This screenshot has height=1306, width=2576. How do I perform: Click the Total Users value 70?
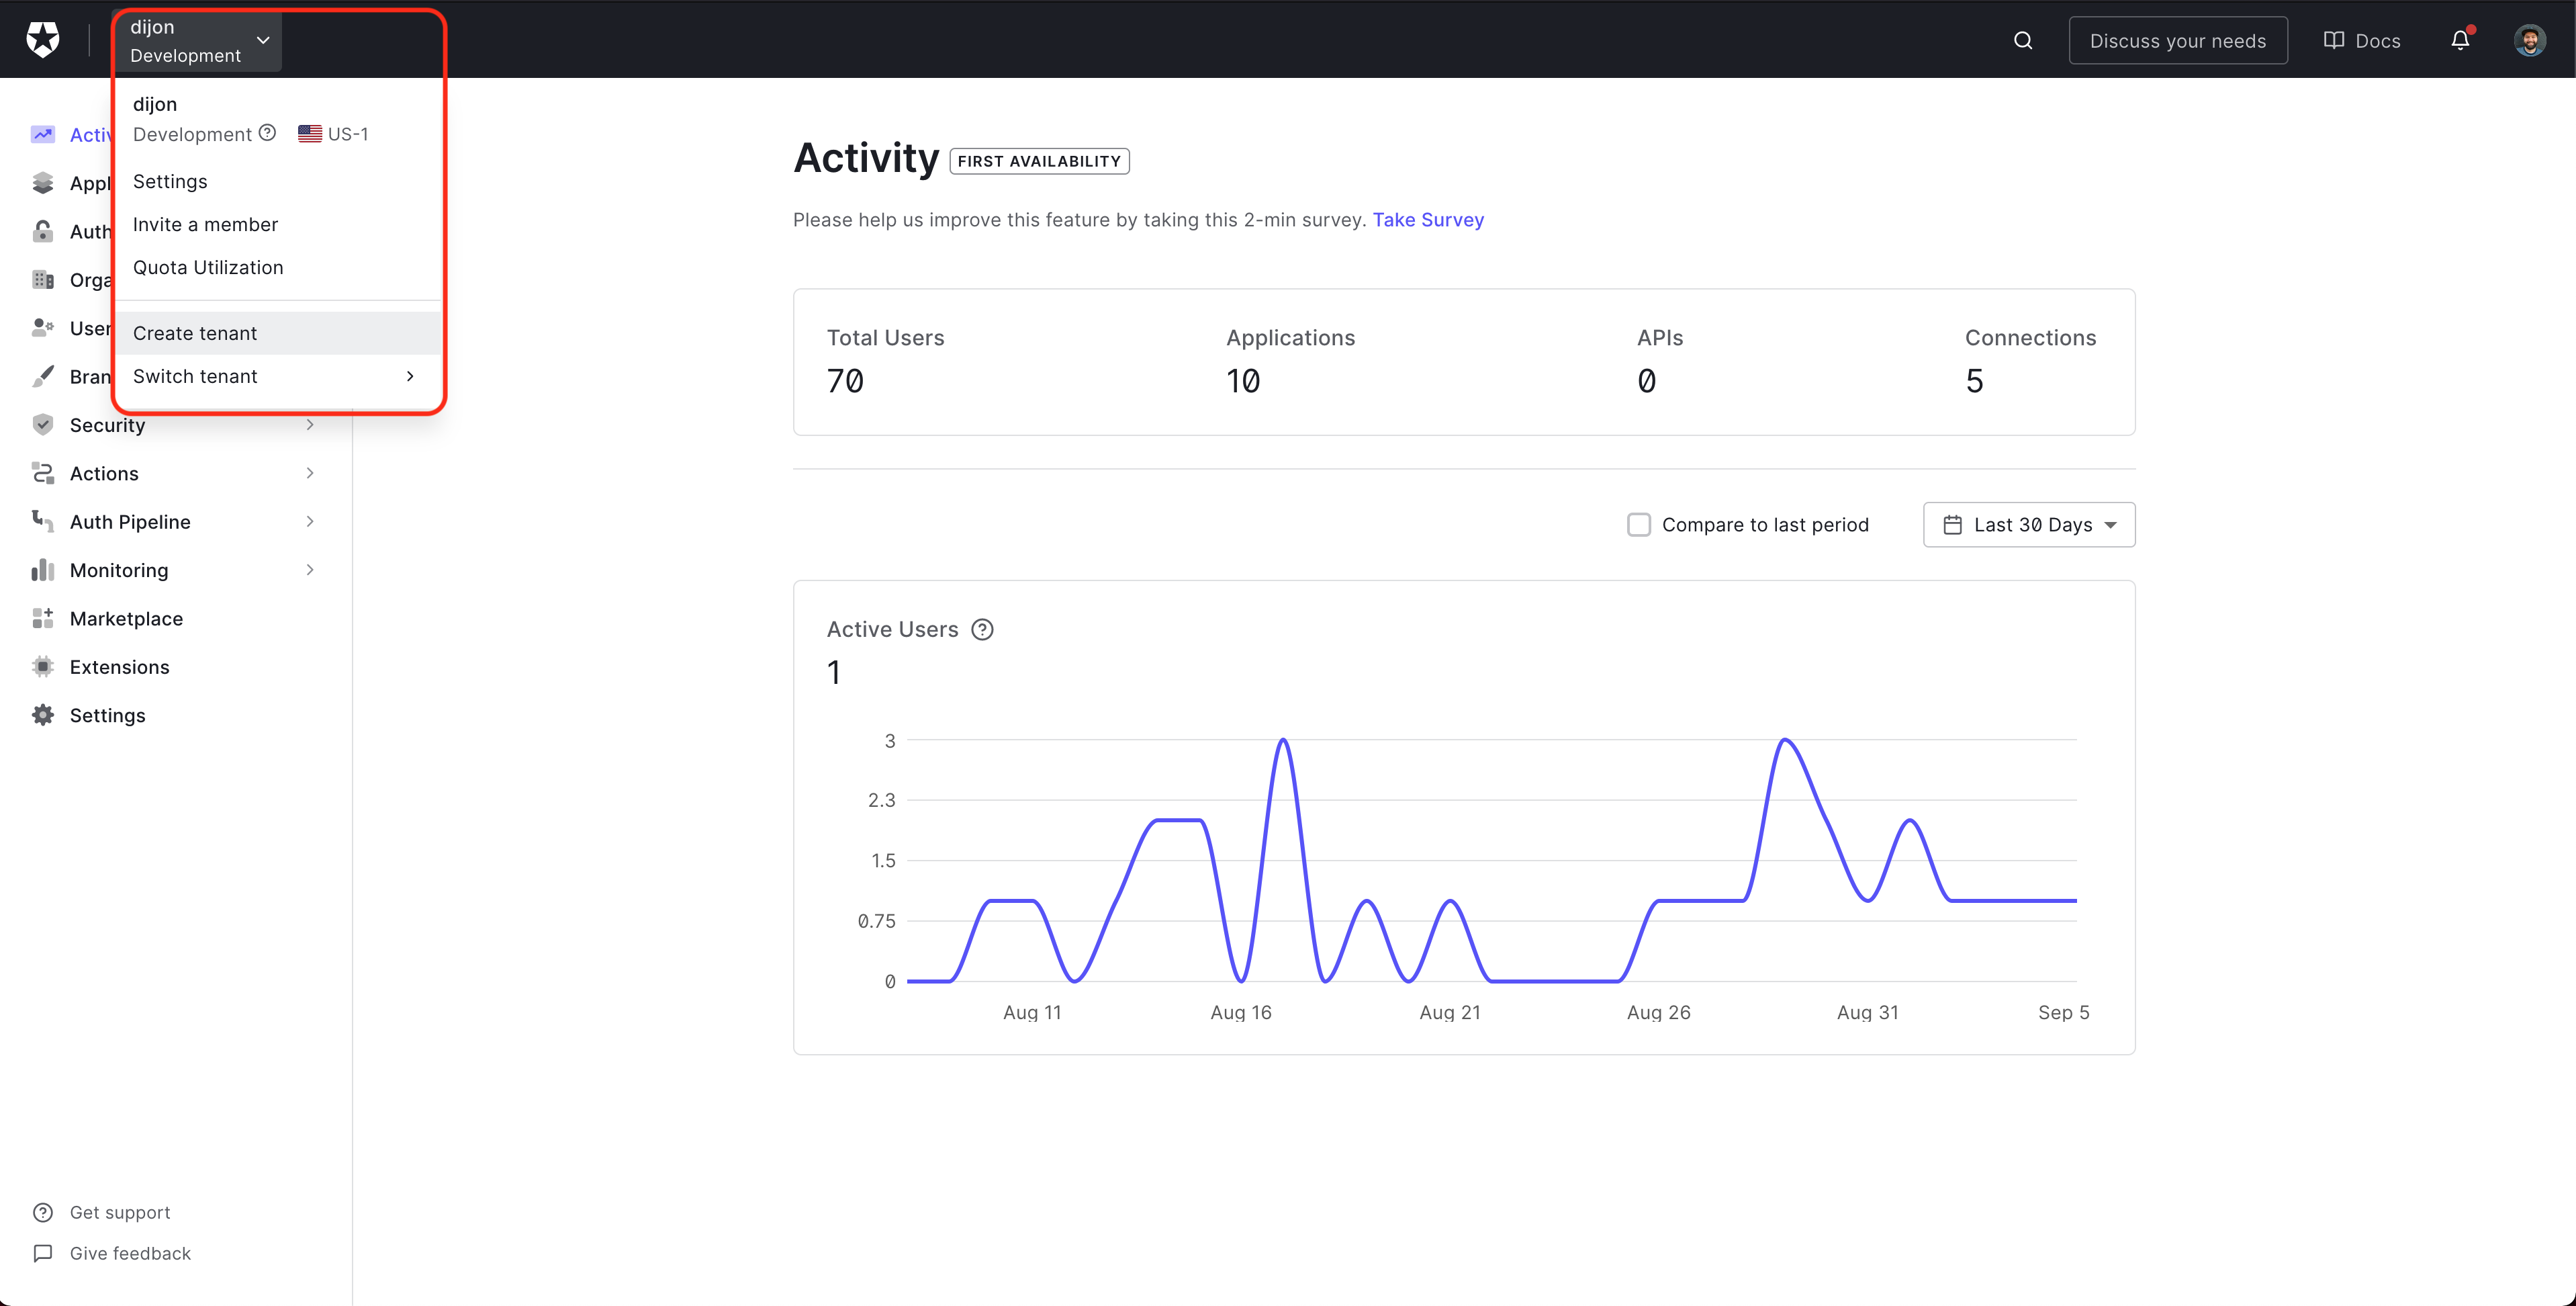click(x=845, y=382)
